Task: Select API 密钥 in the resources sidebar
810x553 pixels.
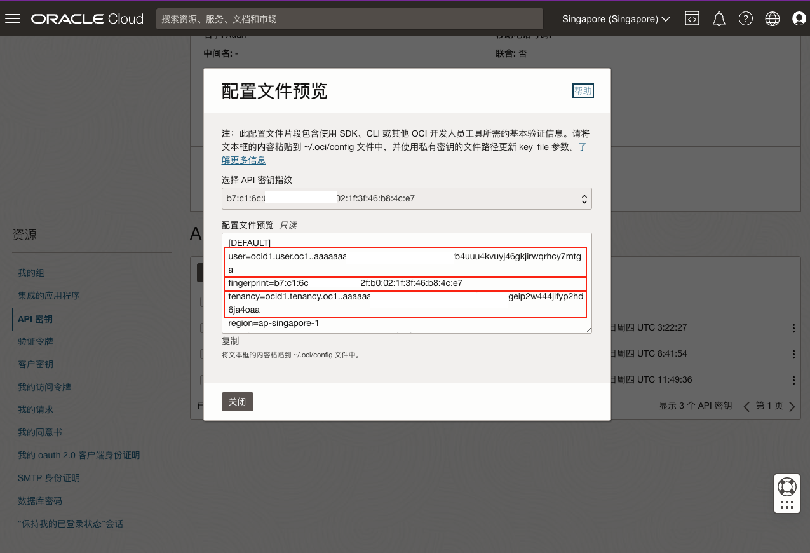Action: (35, 318)
